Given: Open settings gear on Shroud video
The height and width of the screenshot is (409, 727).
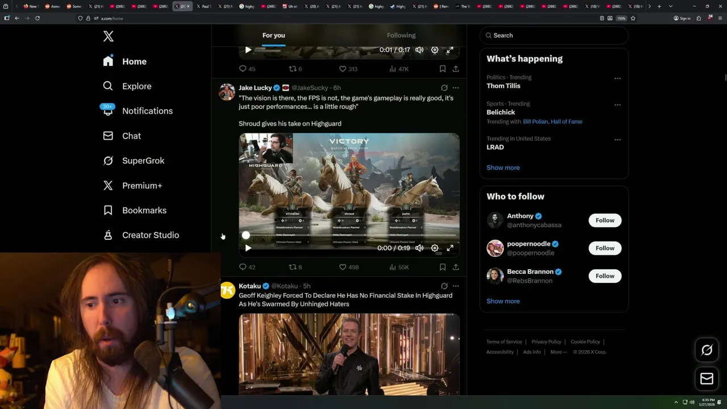Looking at the screenshot, I should point(434,248).
